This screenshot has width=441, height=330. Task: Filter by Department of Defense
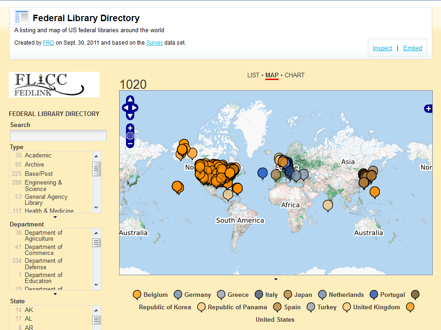pyautogui.click(x=44, y=264)
